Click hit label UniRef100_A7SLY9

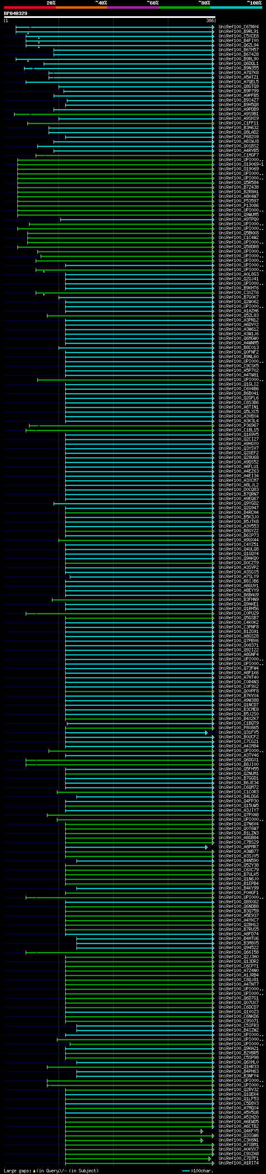[x=239, y=576]
